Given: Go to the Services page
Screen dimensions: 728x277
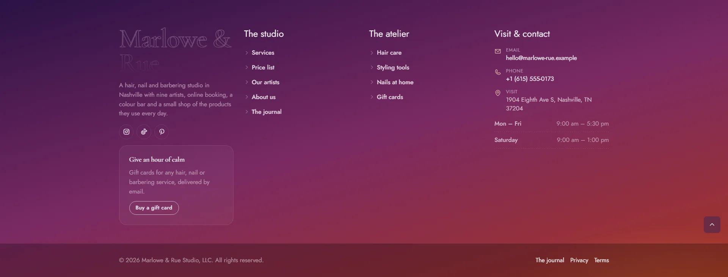Looking at the screenshot, I should tap(263, 53).
